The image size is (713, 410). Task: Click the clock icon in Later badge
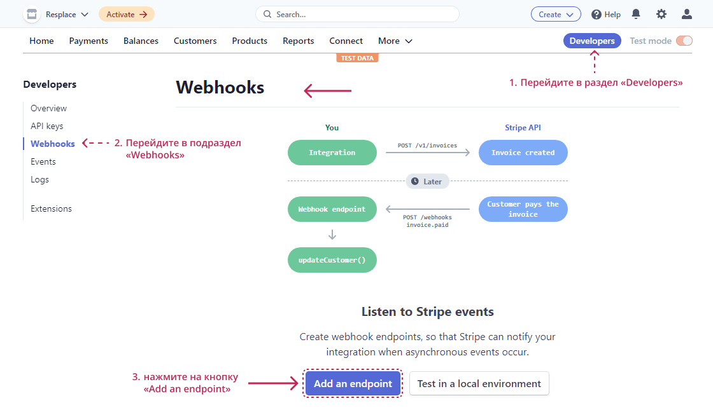coord(415,181)
